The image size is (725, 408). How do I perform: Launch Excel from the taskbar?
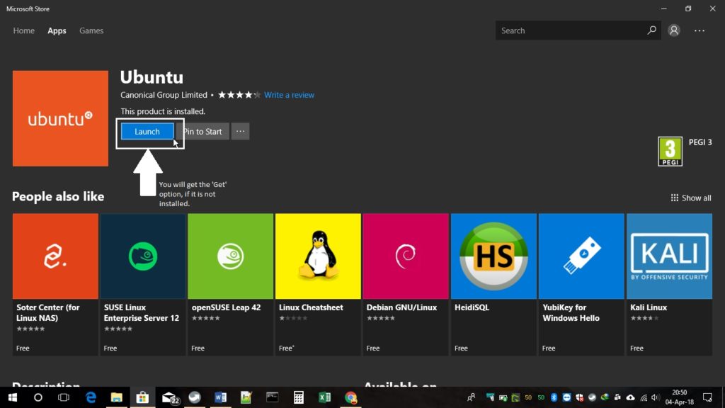click(324, 397)
